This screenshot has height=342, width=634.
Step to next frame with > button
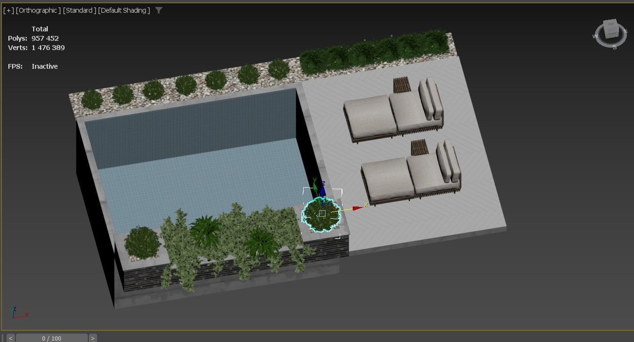(93, 338)
